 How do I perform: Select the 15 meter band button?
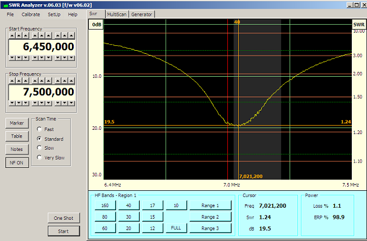[x=152, y=217]
